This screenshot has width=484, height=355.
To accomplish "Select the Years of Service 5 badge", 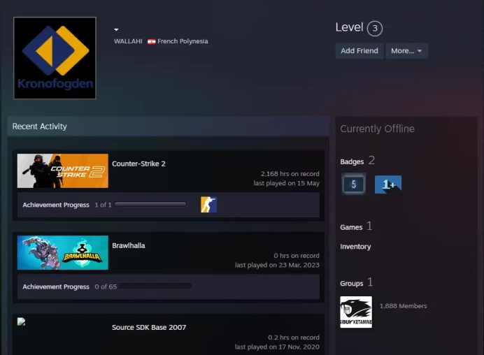I will pos(354,184).
